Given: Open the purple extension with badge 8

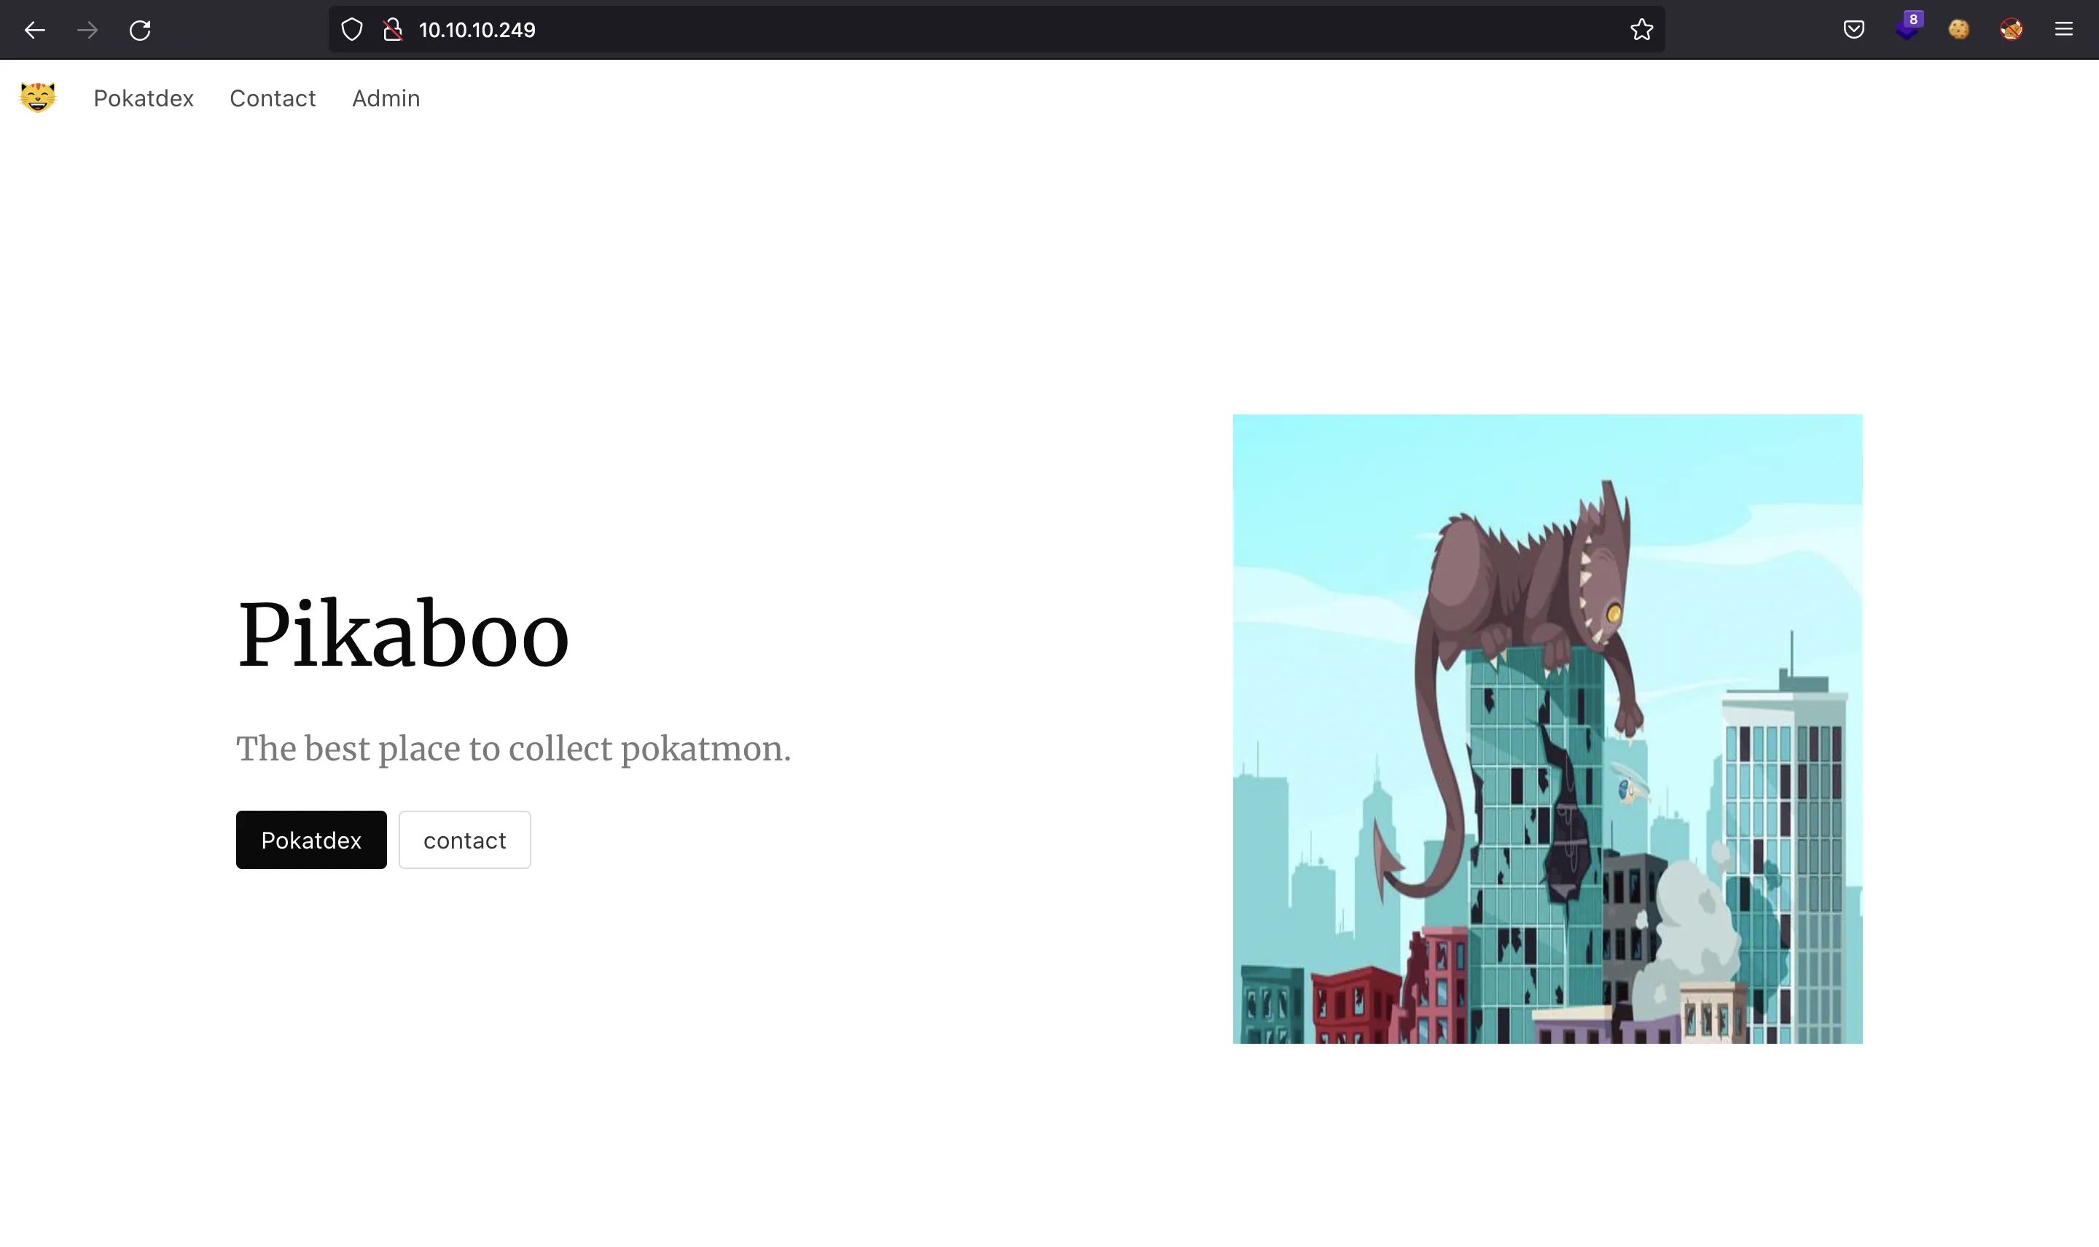Looking at the screenshot, I should 1908,27.
